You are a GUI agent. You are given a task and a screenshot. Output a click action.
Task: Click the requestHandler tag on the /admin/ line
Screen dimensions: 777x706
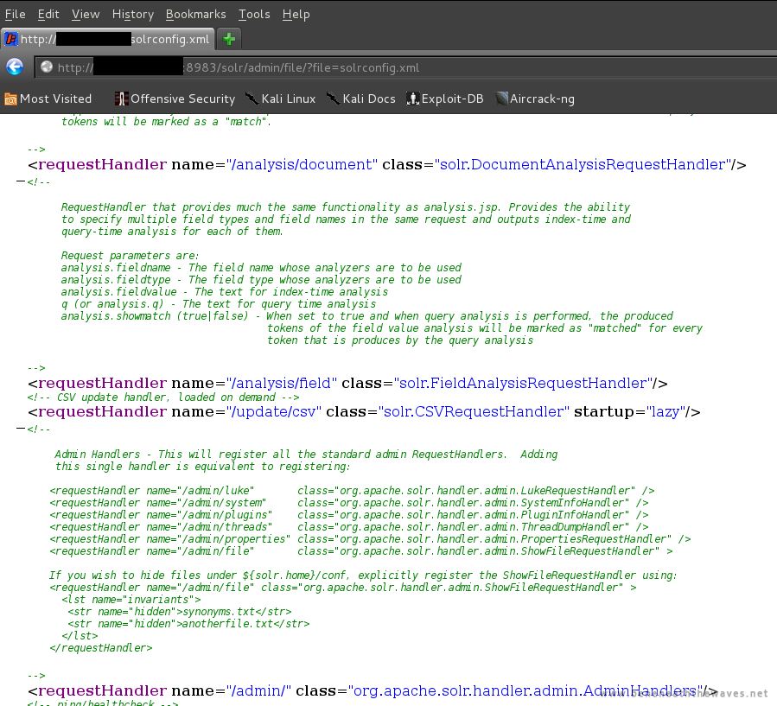point(102,690)
